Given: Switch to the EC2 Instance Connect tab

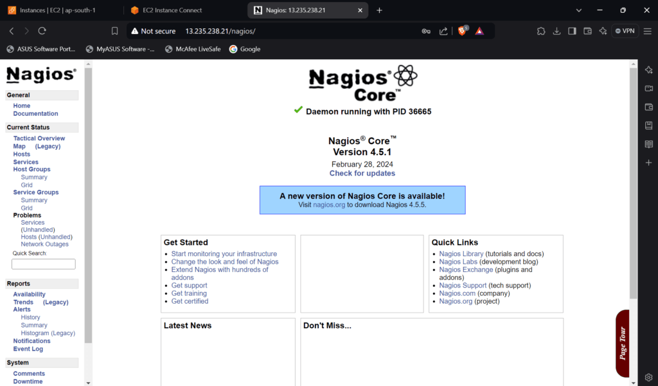Looking at the screenshot, I should 168,10.
